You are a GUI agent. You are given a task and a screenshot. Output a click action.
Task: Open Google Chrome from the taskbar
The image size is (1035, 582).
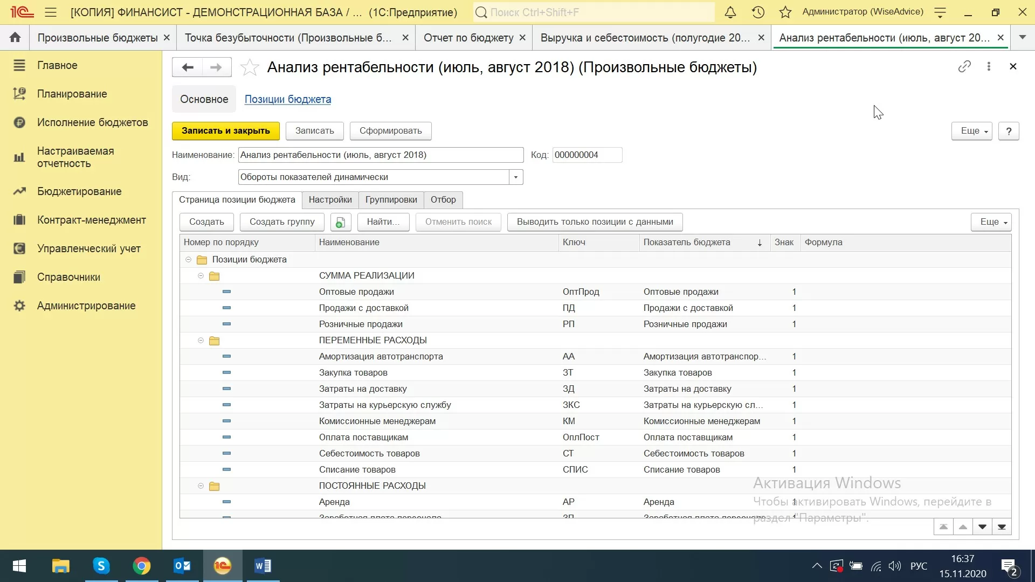[x=141, y=566]
